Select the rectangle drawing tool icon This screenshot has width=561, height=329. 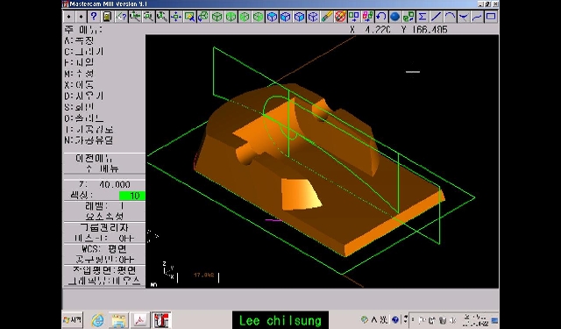pos(491,17)
